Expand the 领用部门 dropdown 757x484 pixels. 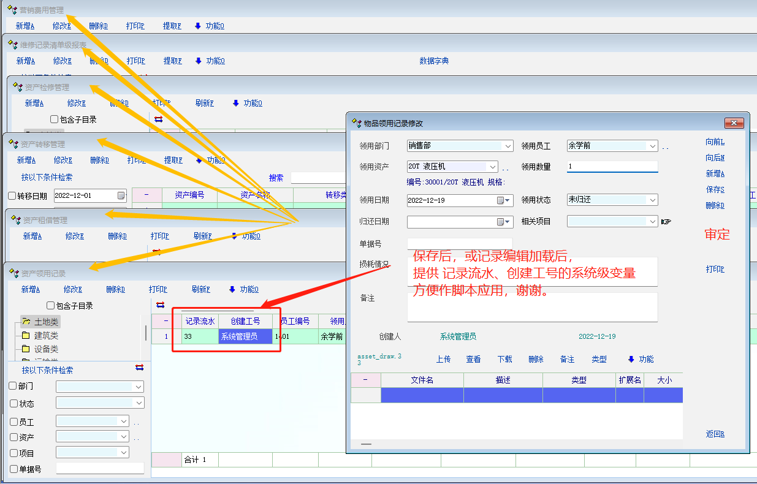click(x=508, y=146)
